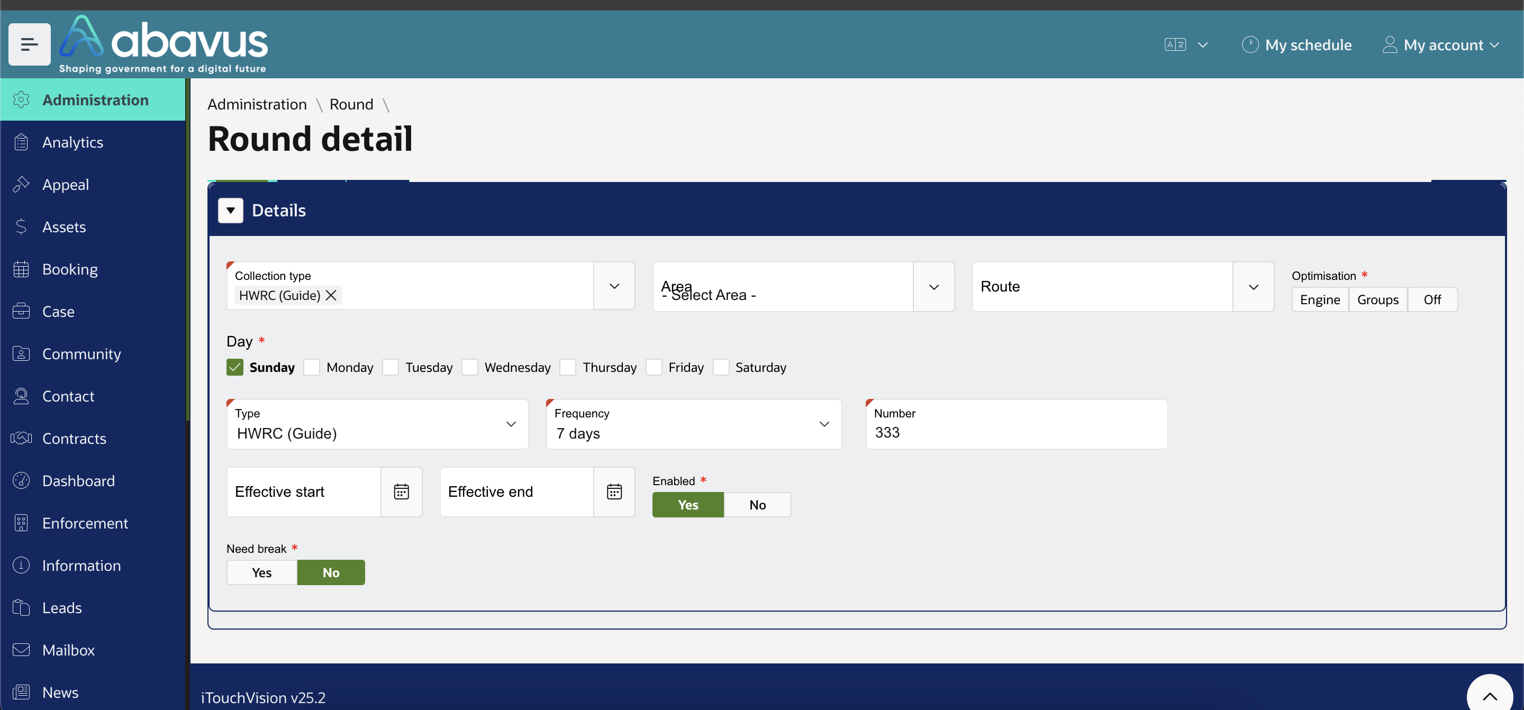Click the Contact headset icon

click(x=21, y=396)
